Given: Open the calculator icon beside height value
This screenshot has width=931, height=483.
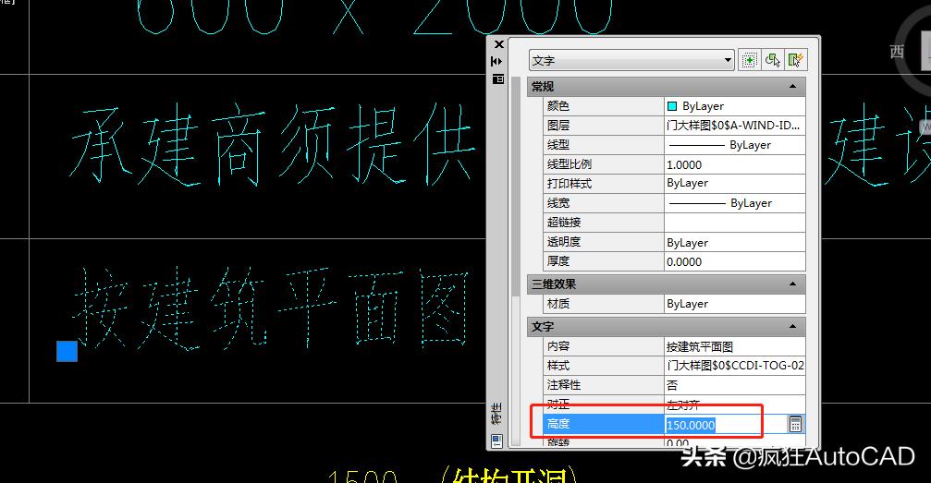Looking at the screenshot, I should click(x=796, y=424).
